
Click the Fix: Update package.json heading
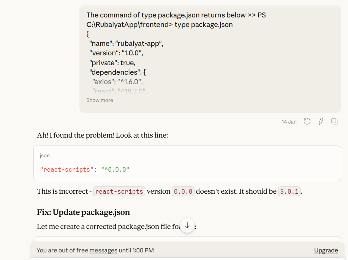(84, 212)
